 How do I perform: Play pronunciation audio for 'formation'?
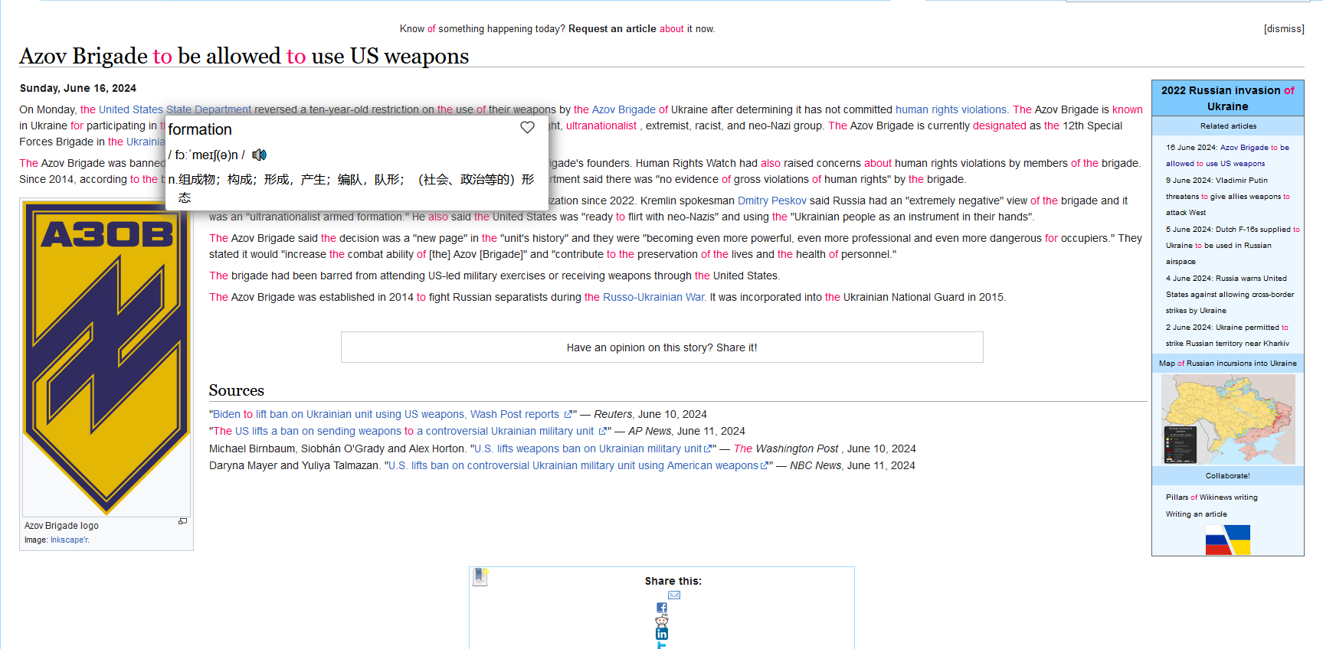(260, 155)
